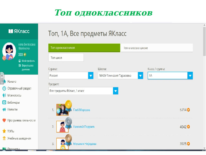Click Вернуться в дневник link
This screenshot has height=155, width=206.
[27, 67]
